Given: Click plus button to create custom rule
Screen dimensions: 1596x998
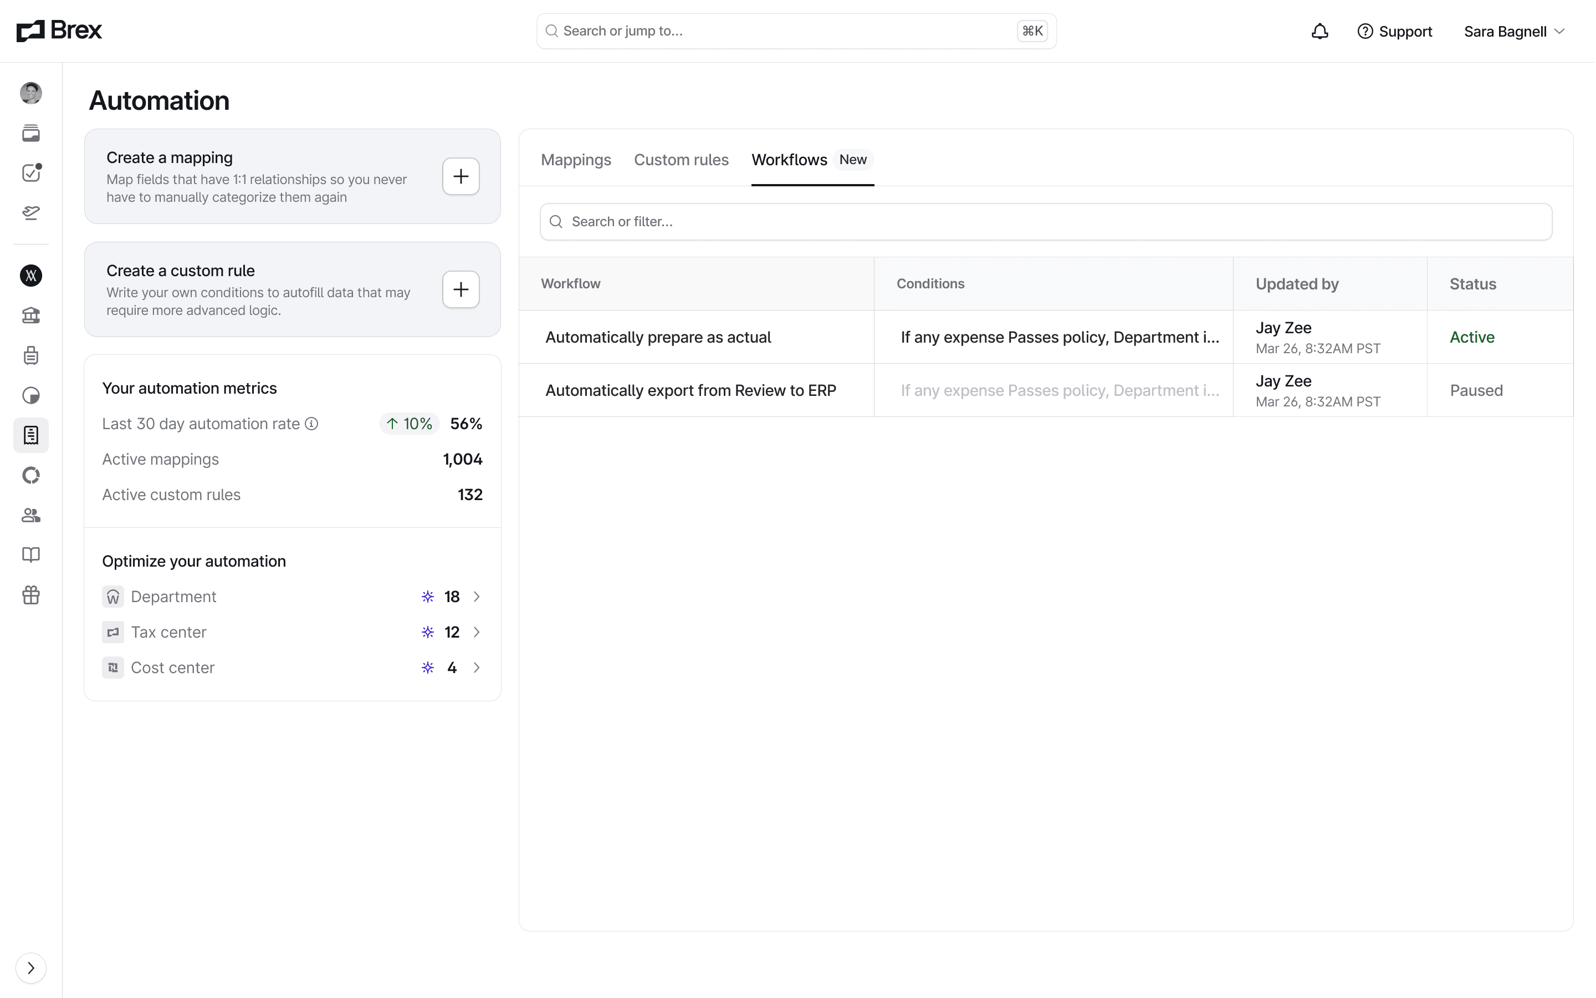Looking at the screenshot, I should tap(461, 289).
